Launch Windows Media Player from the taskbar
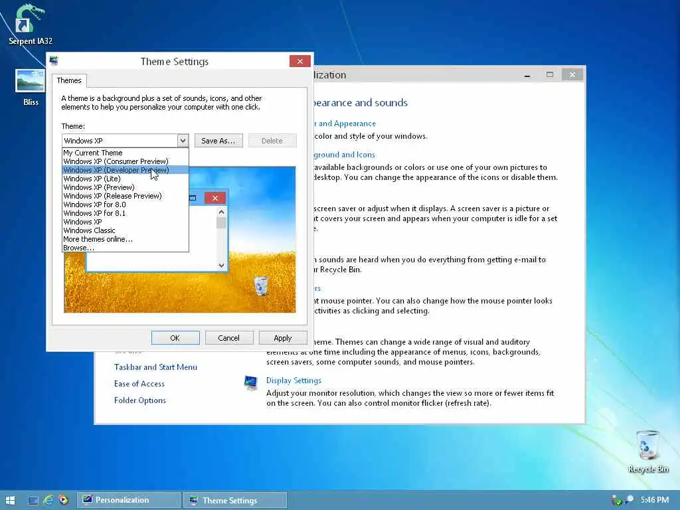The image size is (680, 510). point(63,500)
